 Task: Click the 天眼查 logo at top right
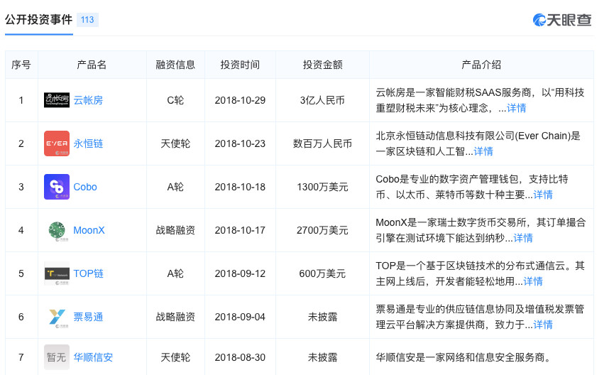tap(562, 20)
